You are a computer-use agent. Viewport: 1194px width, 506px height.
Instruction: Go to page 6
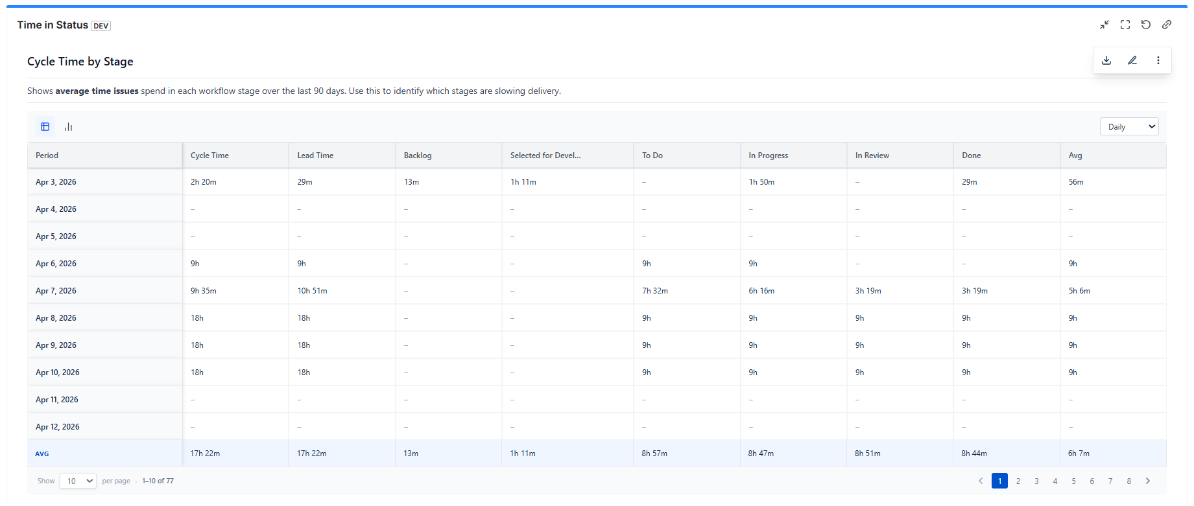point(1092,481)
